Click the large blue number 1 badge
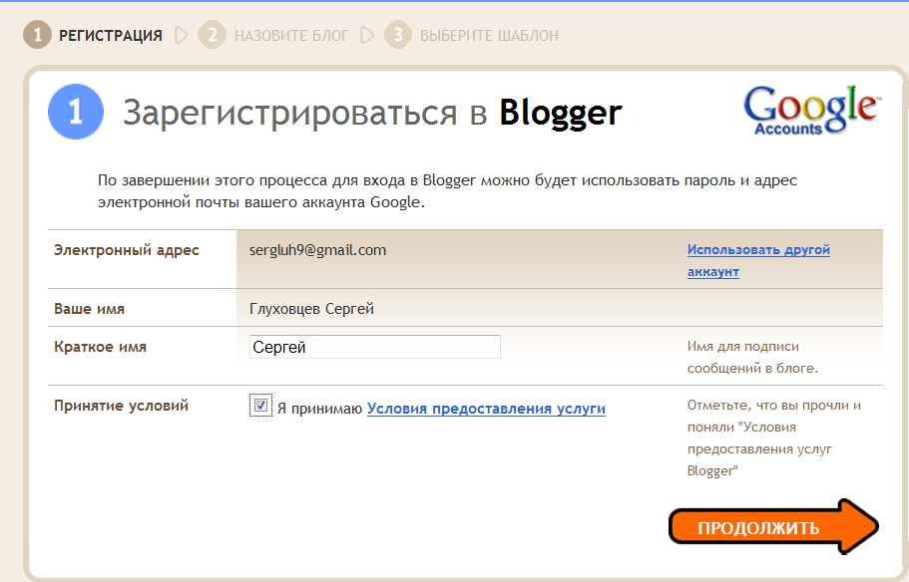 pyautogui.click(x=76, y=112)
